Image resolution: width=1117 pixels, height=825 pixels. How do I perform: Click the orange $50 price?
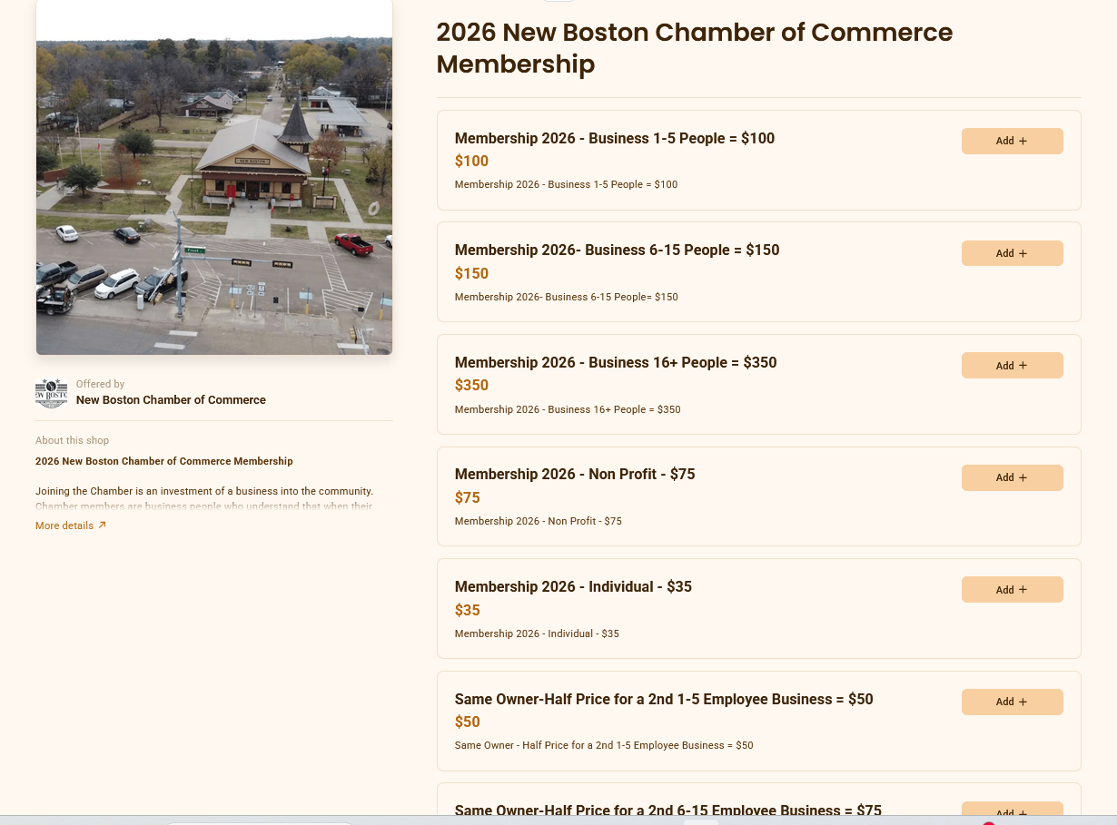tap(468, 722)
